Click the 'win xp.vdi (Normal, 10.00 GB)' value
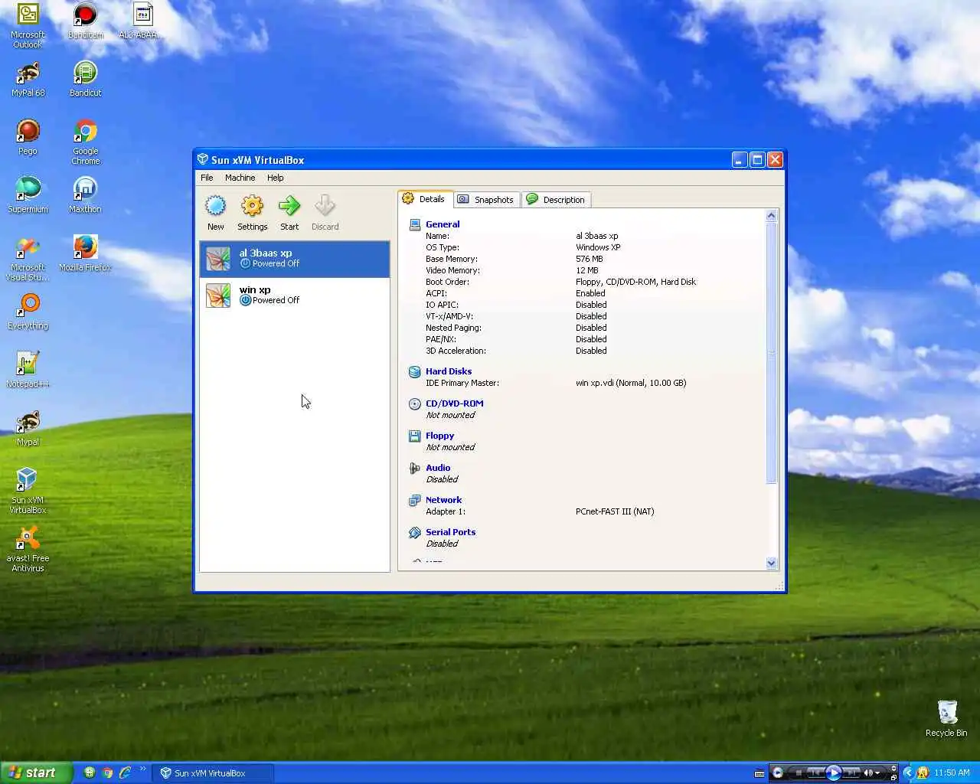 pos(631,383)
